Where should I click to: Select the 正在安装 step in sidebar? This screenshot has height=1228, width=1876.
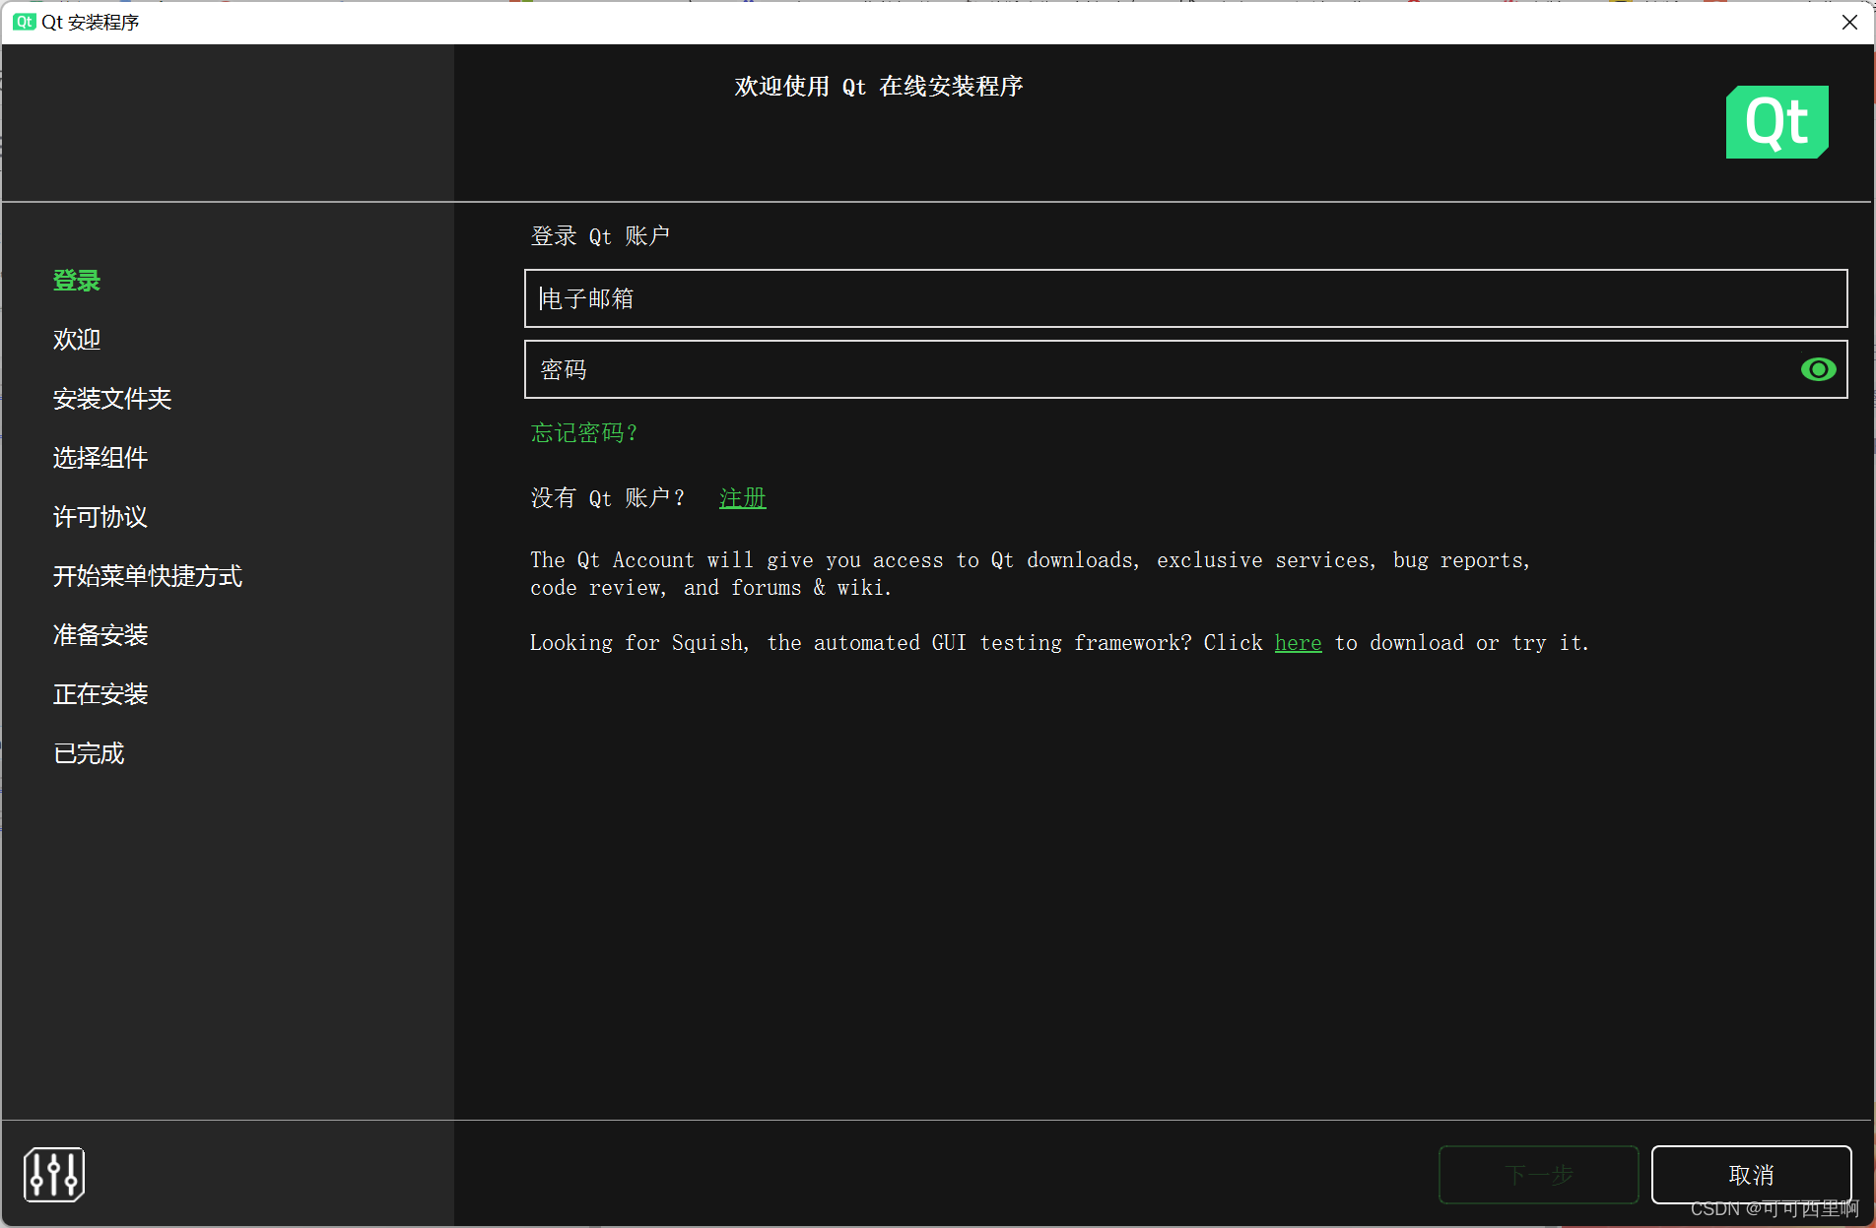[x=100, y=694]
